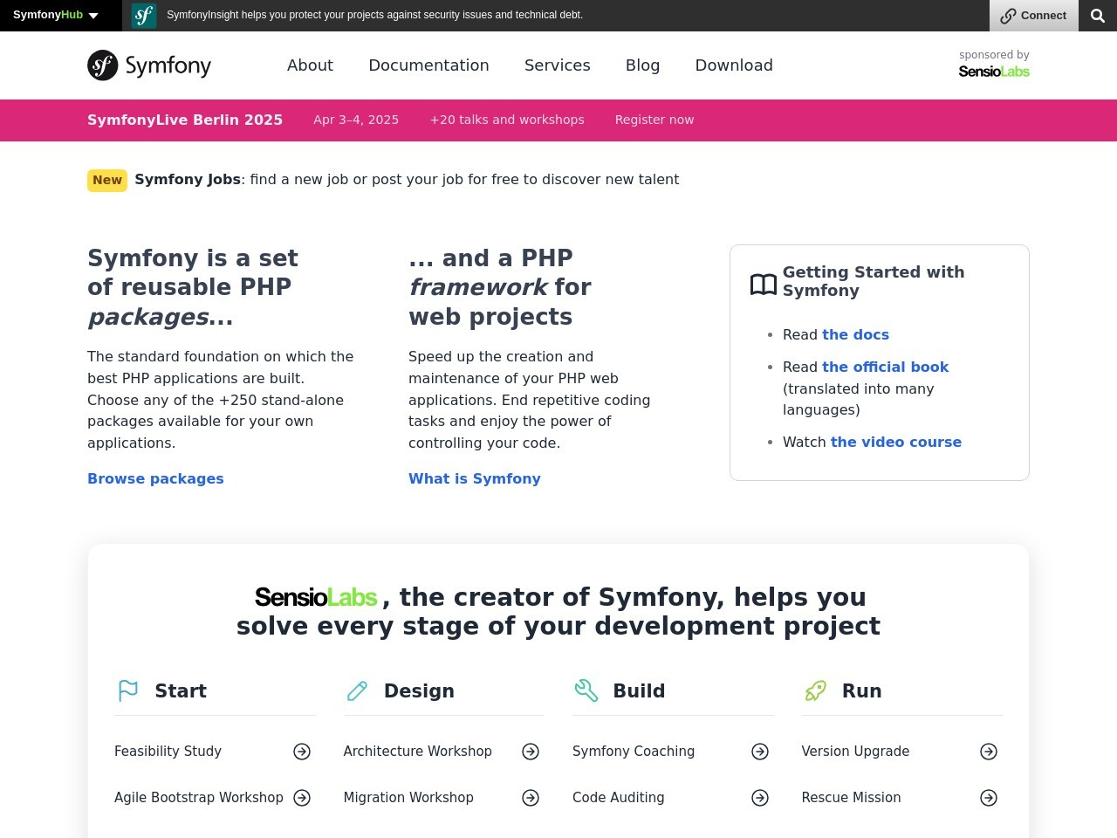Open SymfonyLive Berlin 2025 banner link
This screenshot has width=1117, height=838.
(x=185, y=120)
